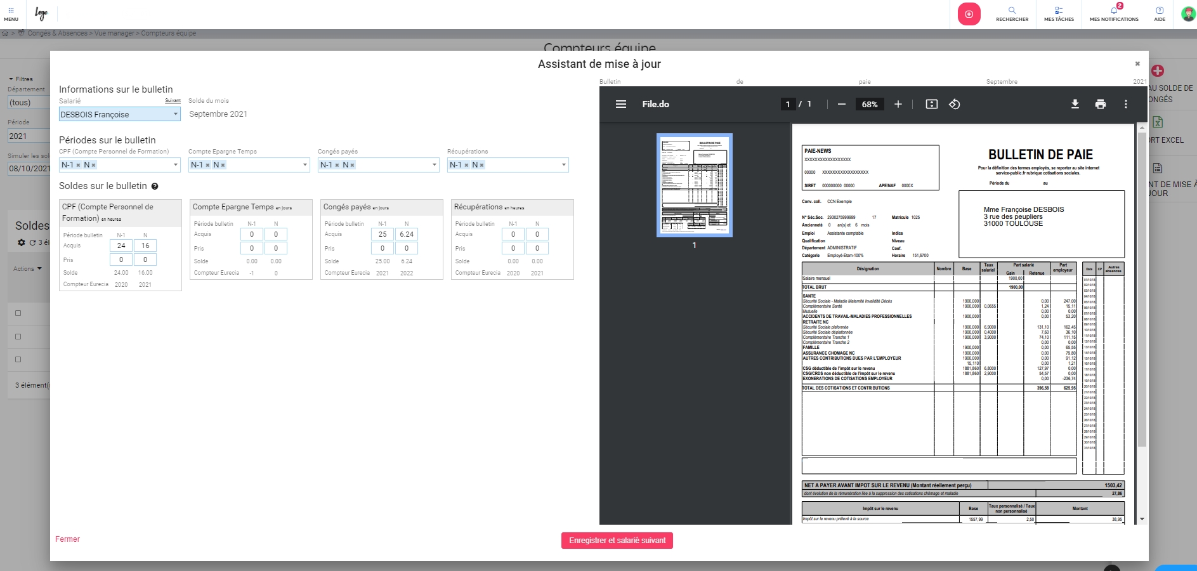This screenshot has height=571, width=1197.
Task: Open the PDF viewer sidebar hamburger menu
Action: (x=620, y=104)
